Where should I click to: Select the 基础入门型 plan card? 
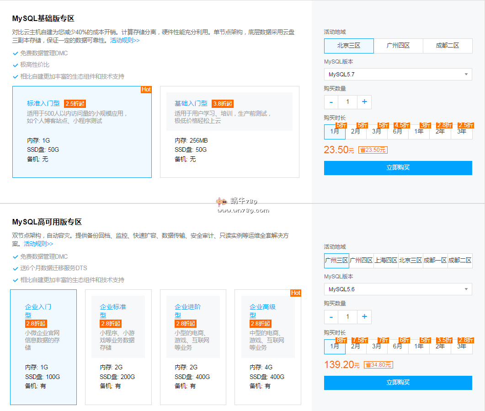point(229,132)
